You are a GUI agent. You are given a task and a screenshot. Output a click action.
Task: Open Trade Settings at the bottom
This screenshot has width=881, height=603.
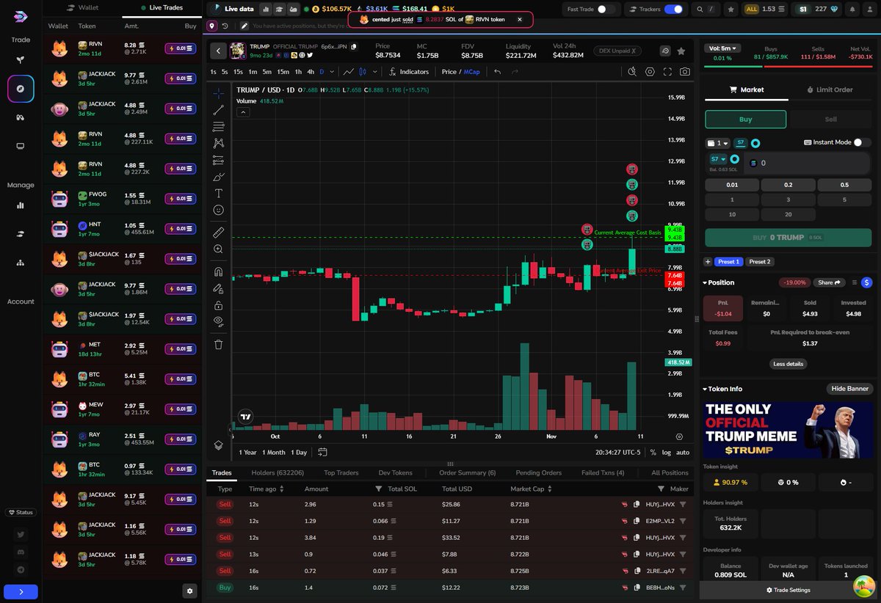click(x=788, y=591)
